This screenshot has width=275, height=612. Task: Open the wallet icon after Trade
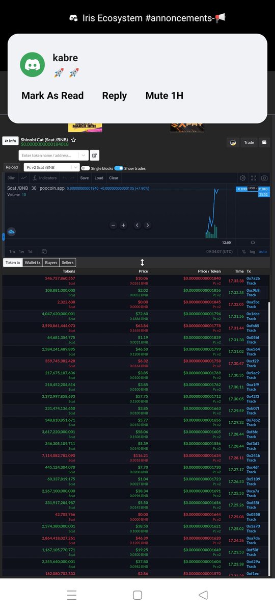[x=264, y=142]
